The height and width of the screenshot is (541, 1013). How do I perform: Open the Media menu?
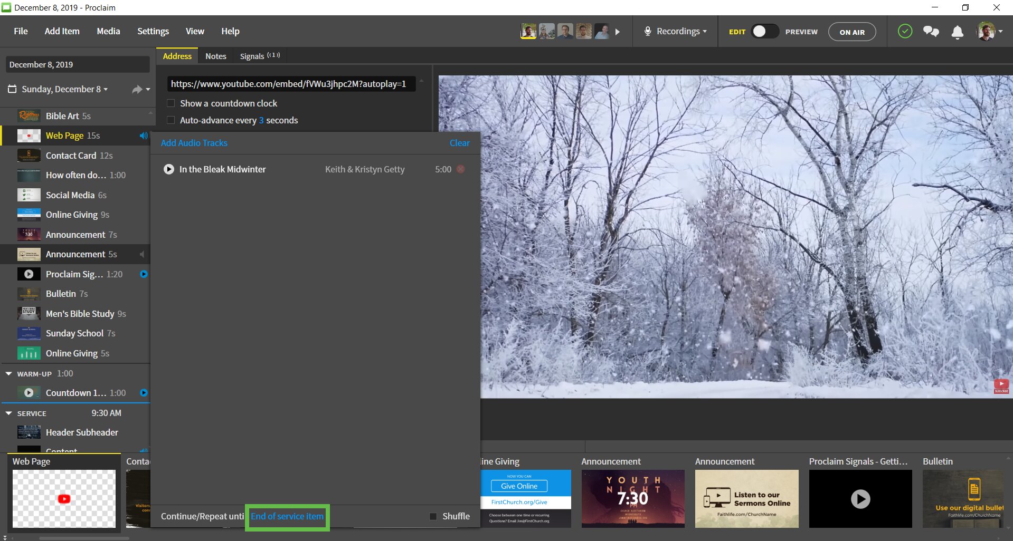pyautogui.click(x=108, y=31)
